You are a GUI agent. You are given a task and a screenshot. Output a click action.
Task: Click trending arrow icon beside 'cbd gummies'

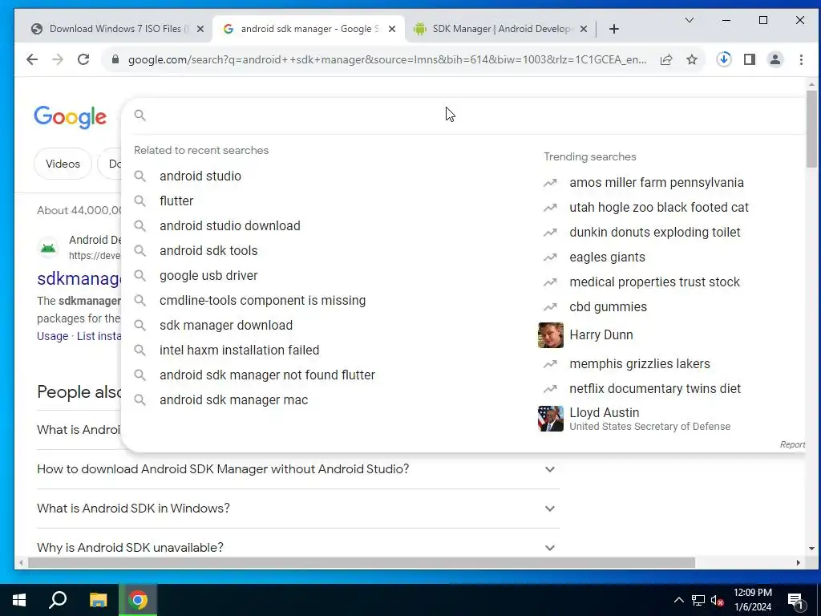tap(550, 307)
